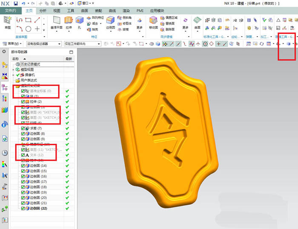Open the HD3D Tools info icon
298x229 pixels.
click(5, 124)
